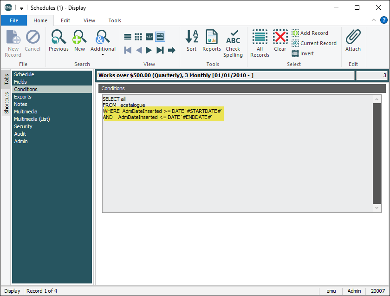Open the Quick Access Toolbar dropdown arrow
390x296 pixels.
pyautogui.click(x=22, y=8)
